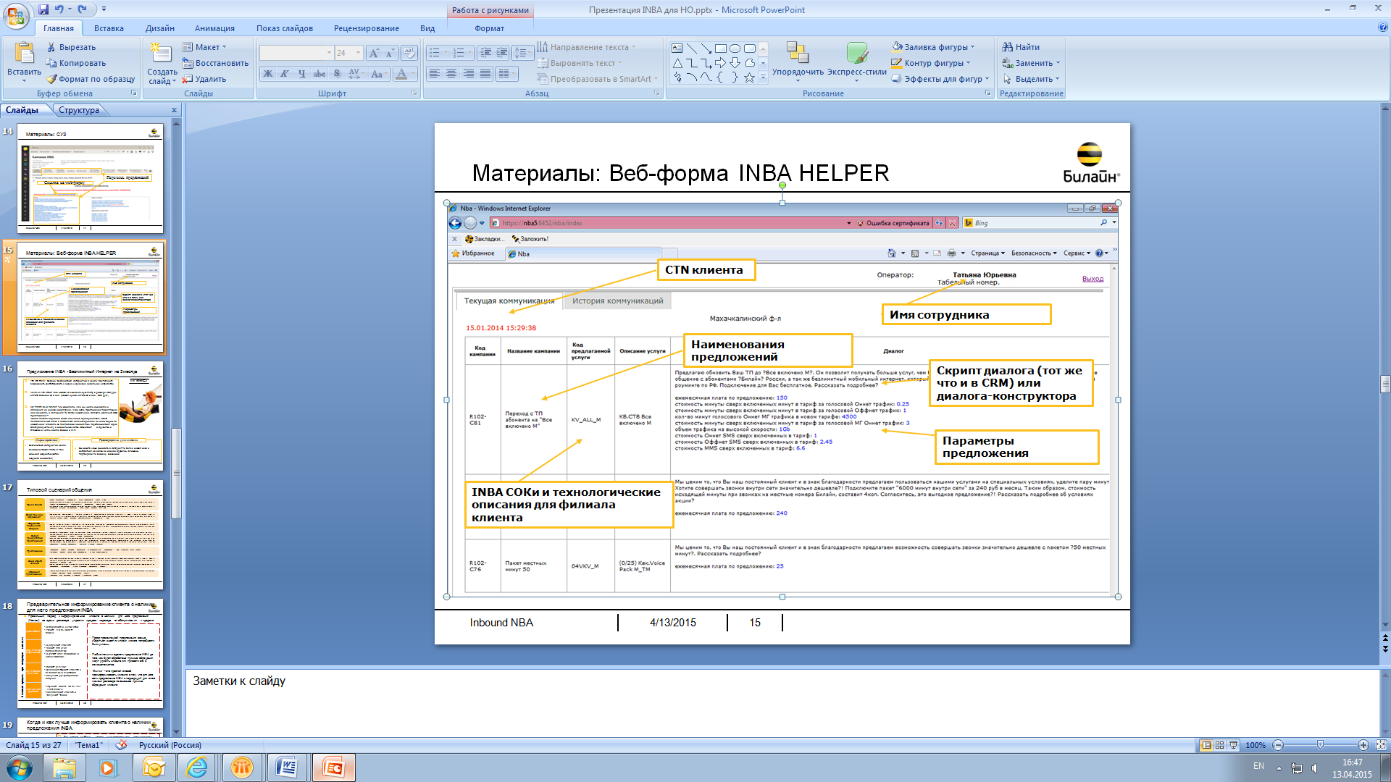Open the font name combo box
Screen dimensions: 1391x782
tap(296, 53)
